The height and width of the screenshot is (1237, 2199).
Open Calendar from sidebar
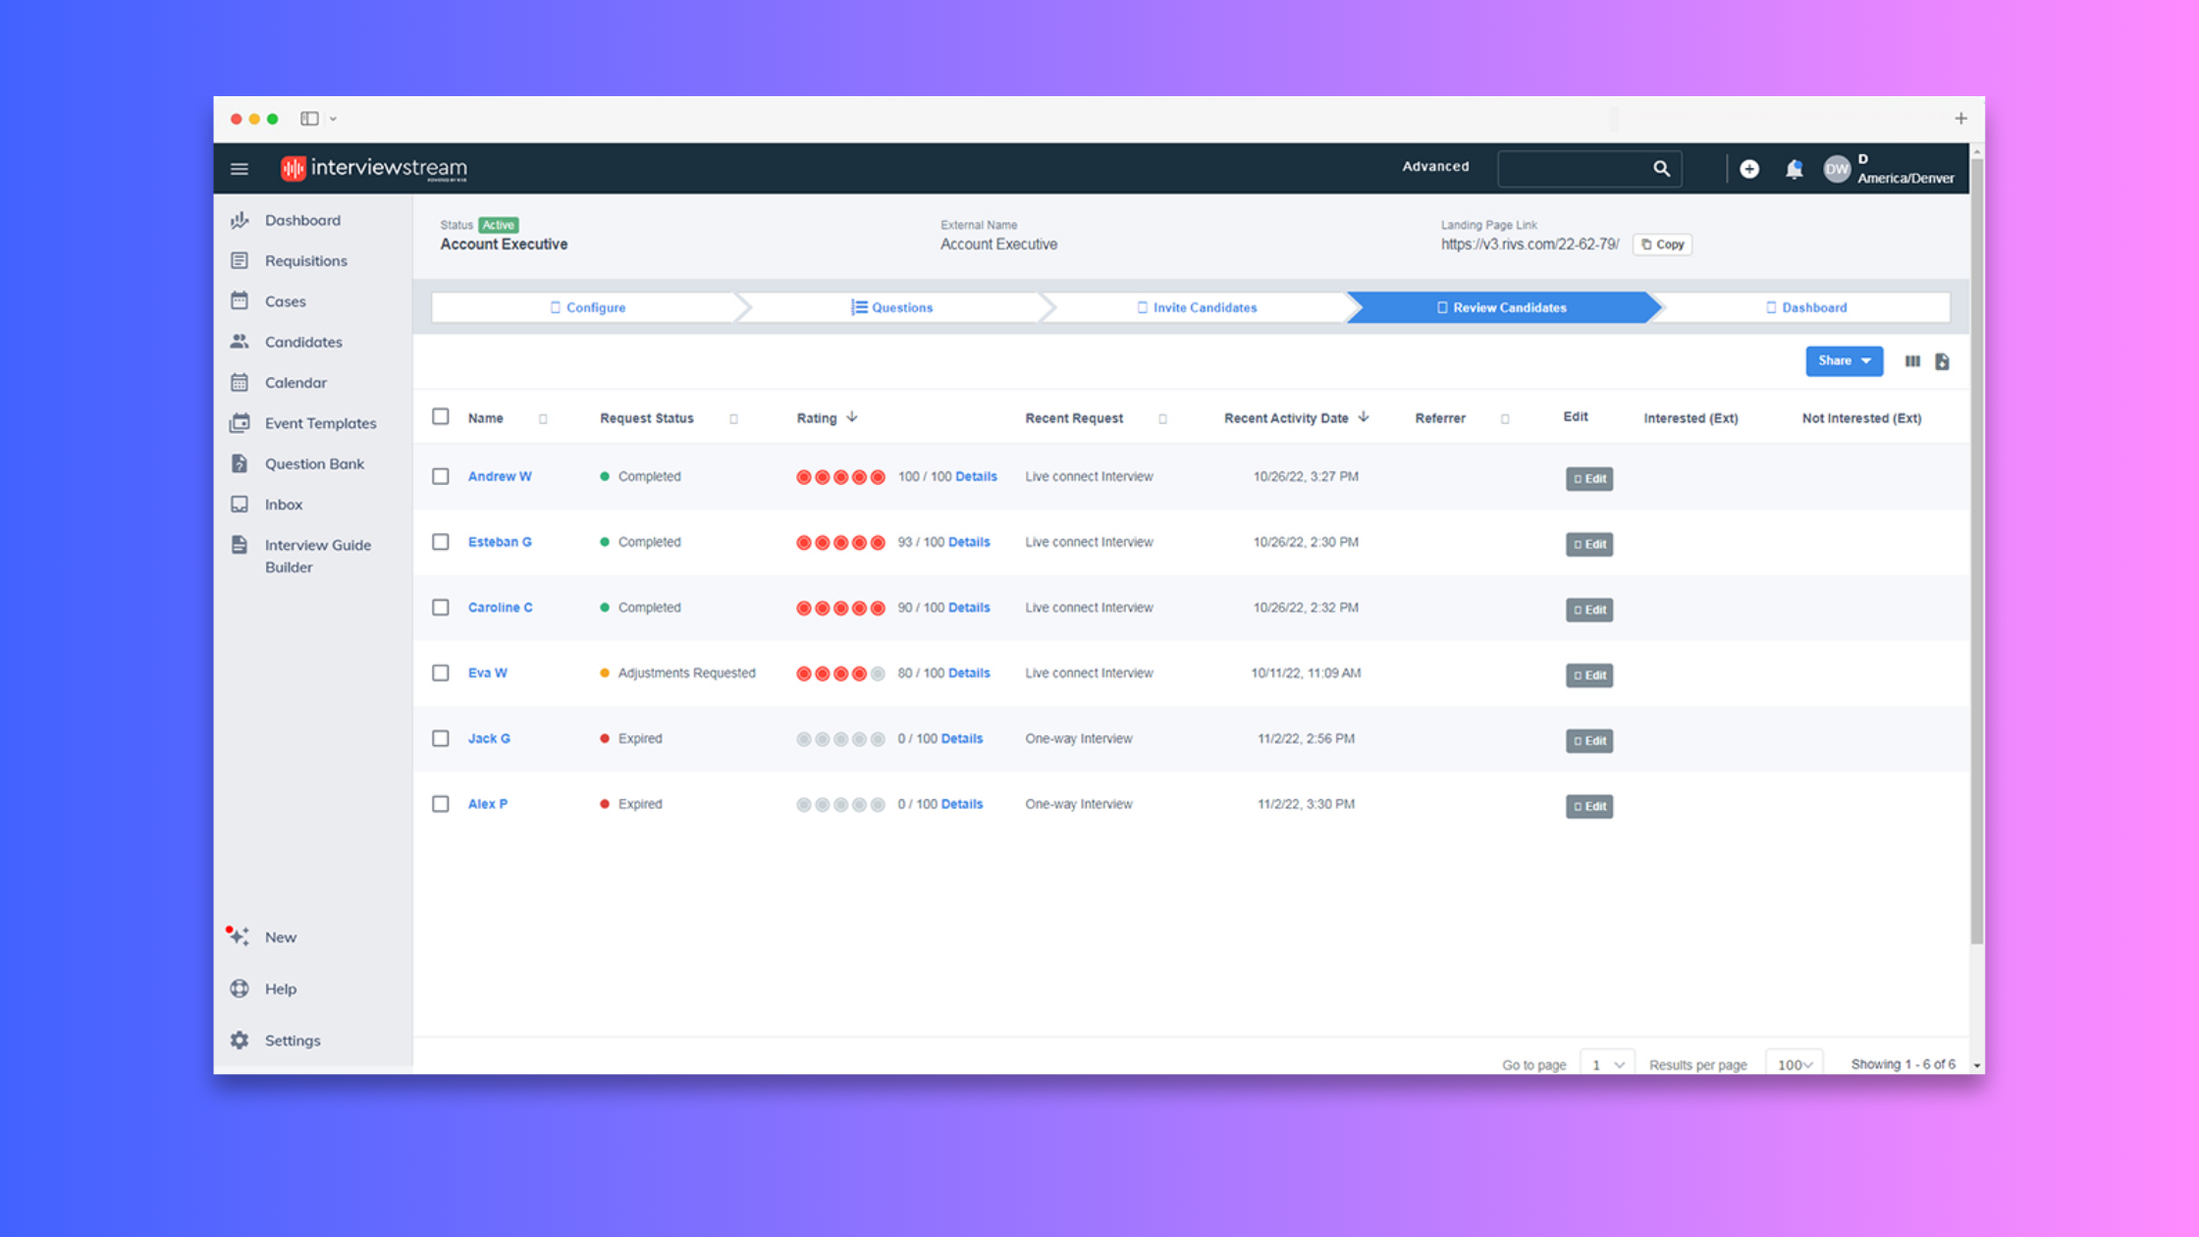pos(295,383)
